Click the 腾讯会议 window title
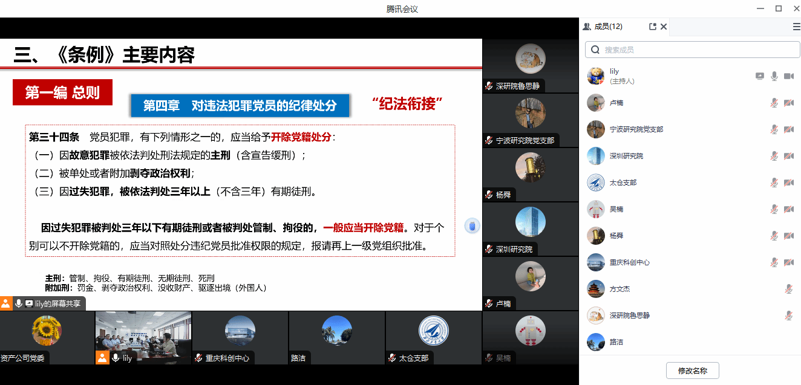 tap(402, 8)
